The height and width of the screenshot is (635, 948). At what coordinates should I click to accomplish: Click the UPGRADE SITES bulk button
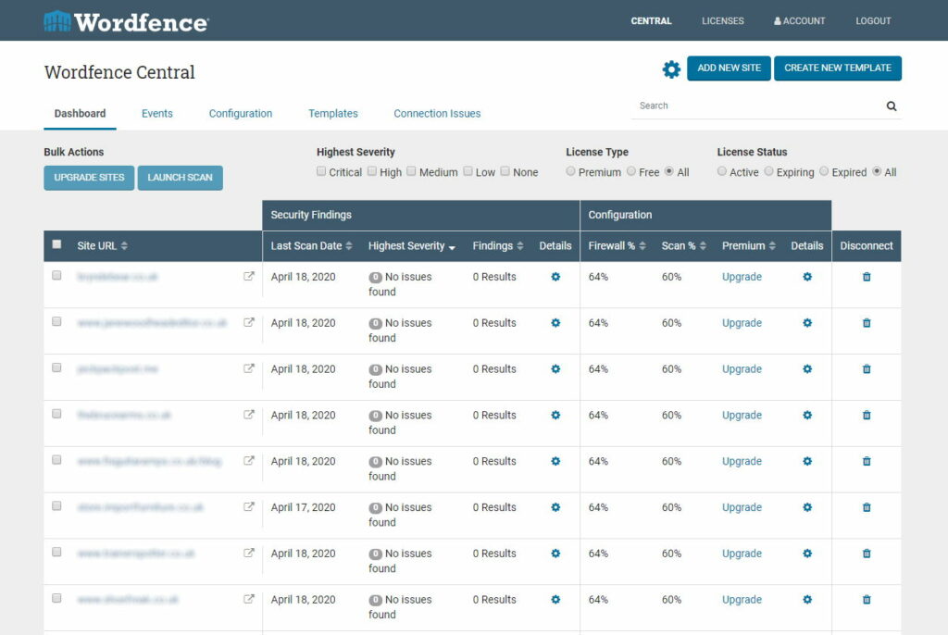pos(89,178)
